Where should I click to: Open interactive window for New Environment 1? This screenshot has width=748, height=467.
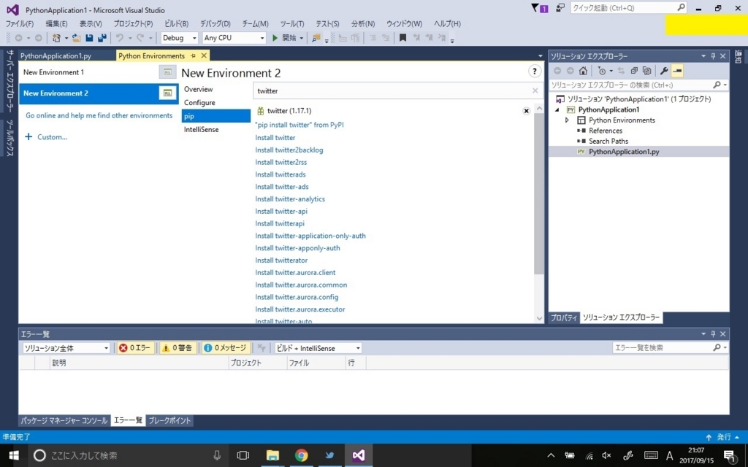[167, 72]
